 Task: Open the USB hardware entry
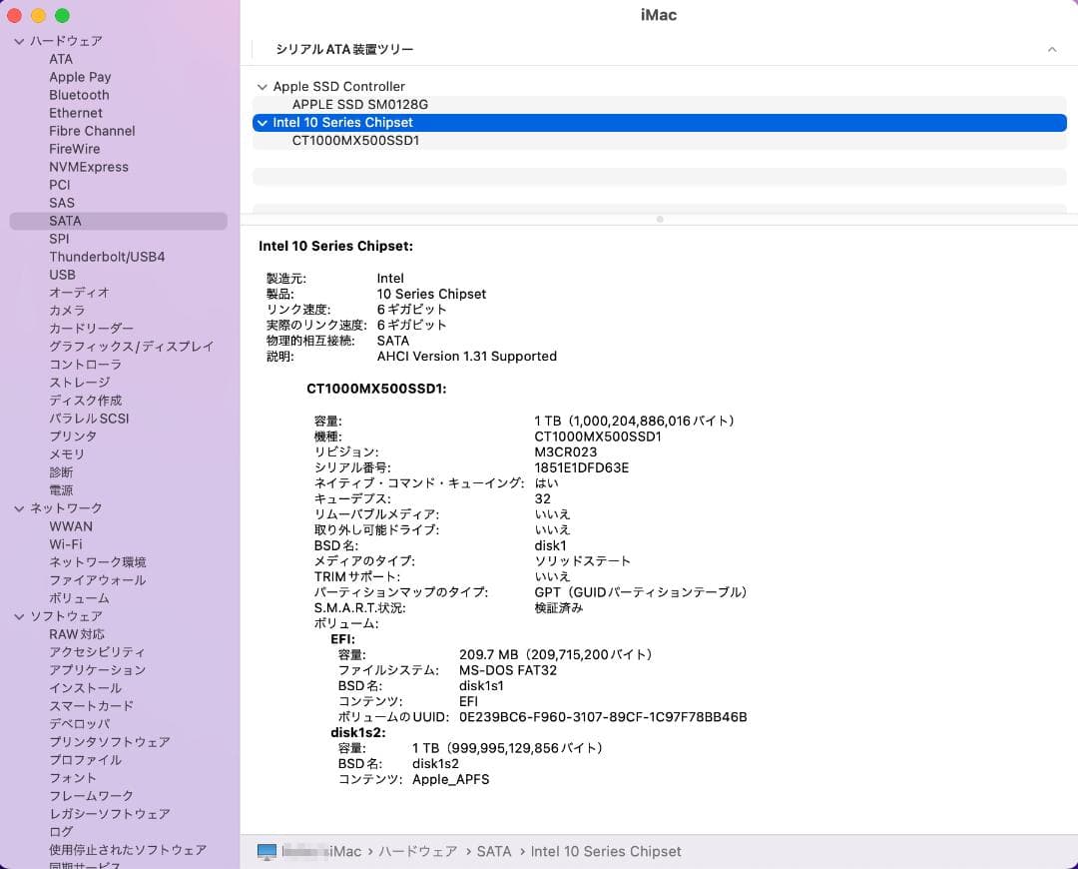pyautogui.click(x=63, y=275)
